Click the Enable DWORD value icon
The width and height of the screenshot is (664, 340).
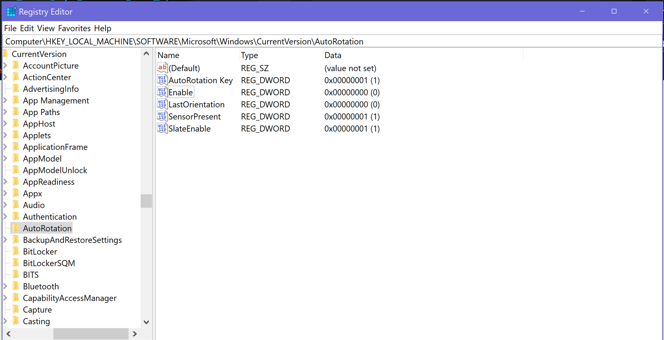162,92
